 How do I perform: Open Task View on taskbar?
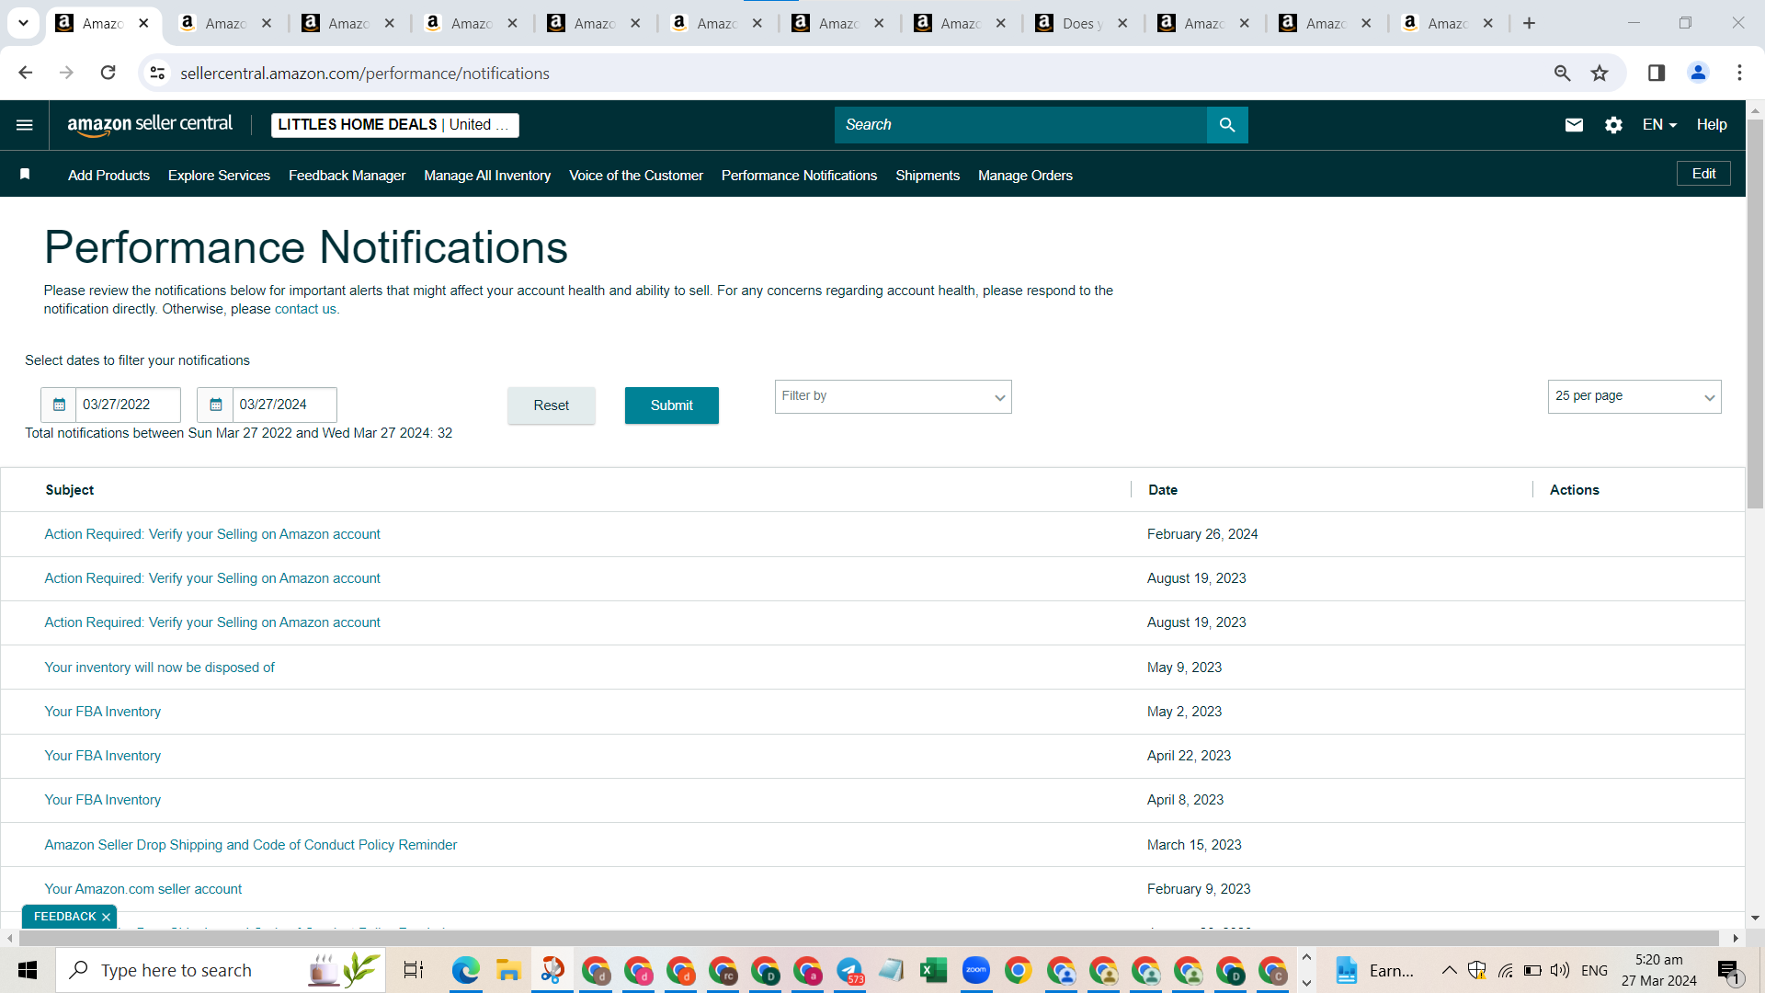click(414, 970)
